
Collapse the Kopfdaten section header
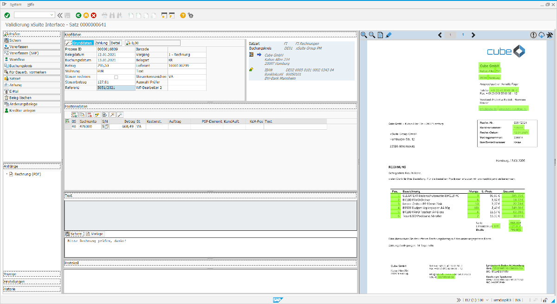[x=210, y=34]
